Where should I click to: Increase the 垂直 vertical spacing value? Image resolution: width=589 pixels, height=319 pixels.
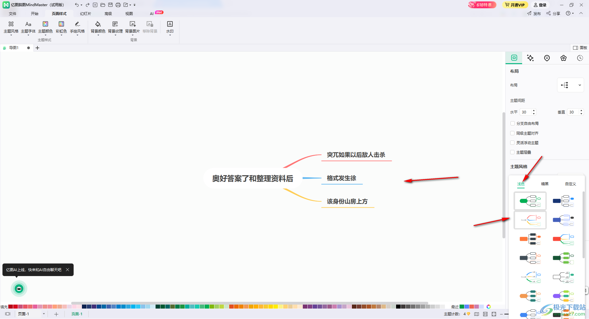581,110
